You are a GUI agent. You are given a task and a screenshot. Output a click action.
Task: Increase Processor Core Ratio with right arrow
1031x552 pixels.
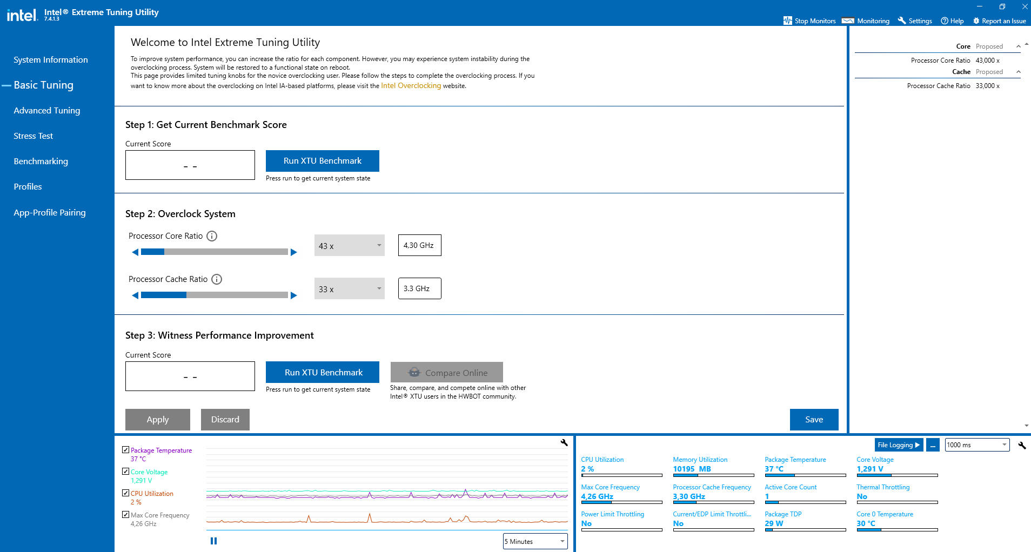(294, 252)
